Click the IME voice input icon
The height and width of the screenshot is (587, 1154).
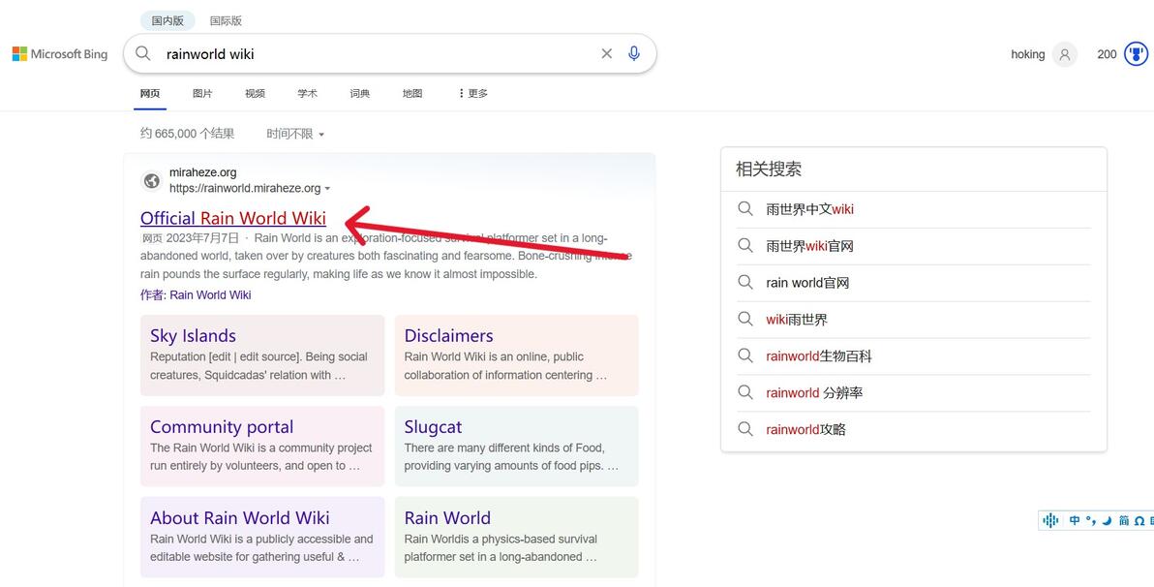(1050, 520)
